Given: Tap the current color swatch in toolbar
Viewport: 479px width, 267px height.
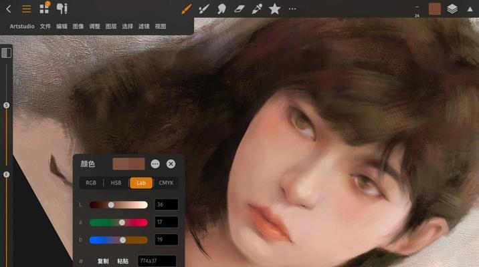Looking at the screenshot, I should [434, 9].
